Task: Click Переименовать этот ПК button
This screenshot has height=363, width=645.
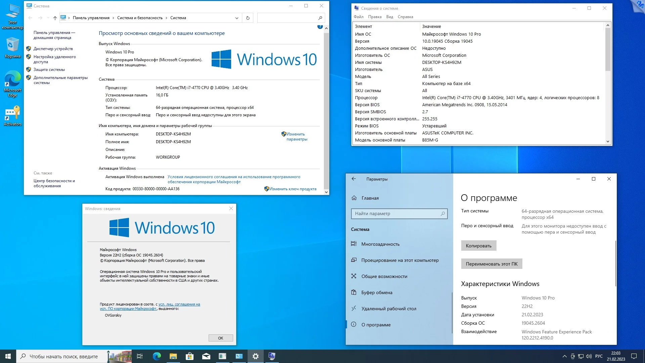Action: (x=491, y=264)
